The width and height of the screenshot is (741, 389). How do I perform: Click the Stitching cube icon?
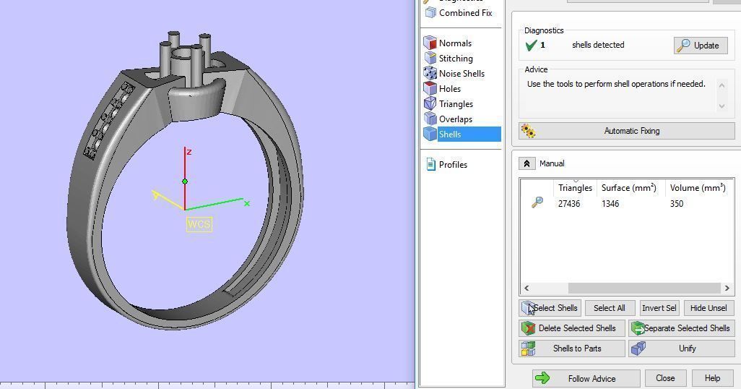click(430, 58)
